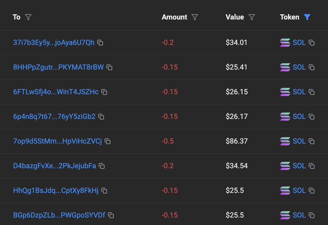328x225 pixels.
Task: Copy address 8HHPpZgutr...PKYMAT8rBW
Action: [x=109, y=68]
